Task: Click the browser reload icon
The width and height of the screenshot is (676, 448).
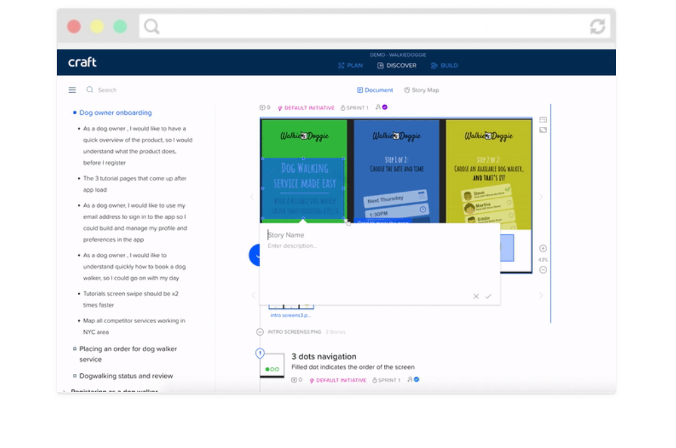Action: tap(597, 27)
